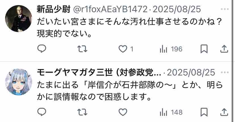
Task: Reply to モーグヤマガタ三世's post
Action: [42, 112]
